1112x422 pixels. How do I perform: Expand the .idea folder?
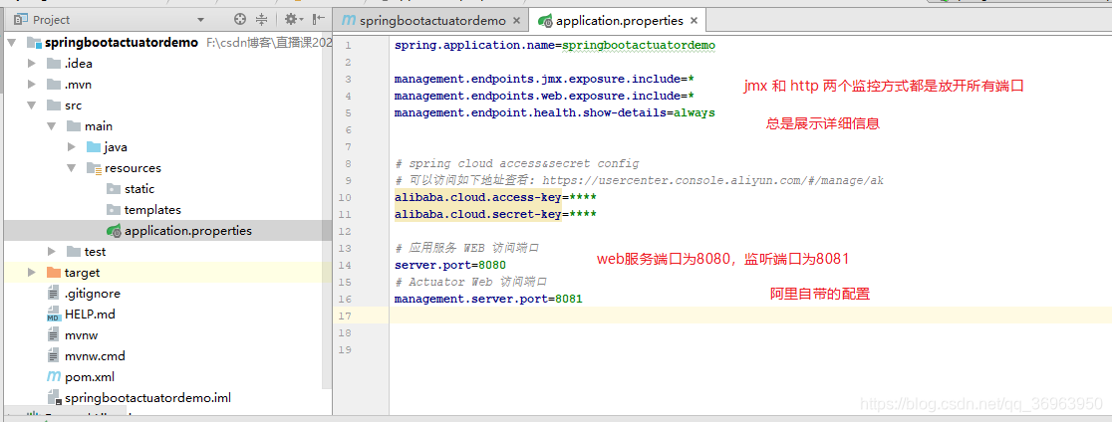coord(31,64)
